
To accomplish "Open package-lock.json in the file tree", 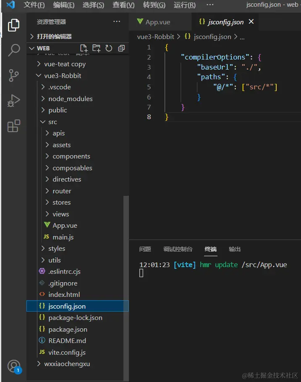I will pyautogui.click(x=78, y=318).
